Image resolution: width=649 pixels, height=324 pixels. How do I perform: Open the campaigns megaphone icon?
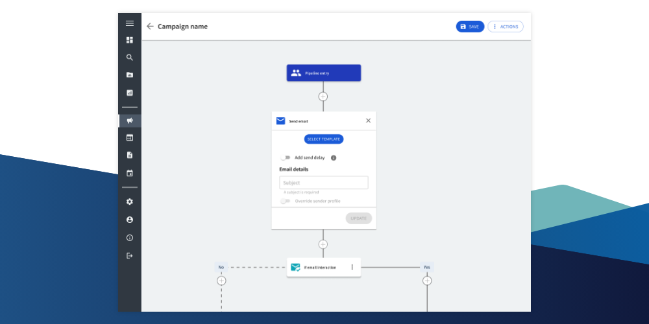[x=130, y=121]
